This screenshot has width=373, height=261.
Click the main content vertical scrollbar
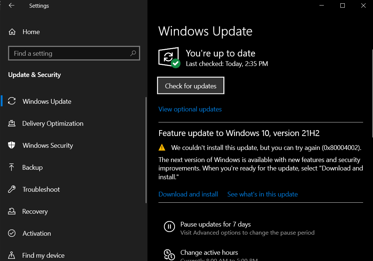(x=372, y=93)
